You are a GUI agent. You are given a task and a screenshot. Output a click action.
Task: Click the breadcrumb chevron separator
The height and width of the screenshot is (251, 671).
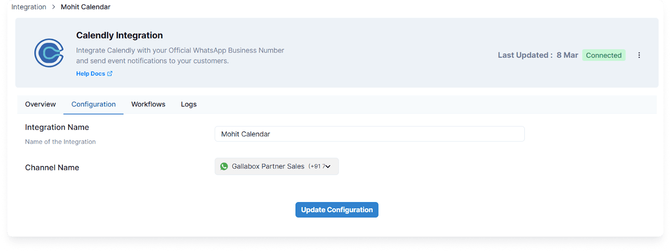54,7
